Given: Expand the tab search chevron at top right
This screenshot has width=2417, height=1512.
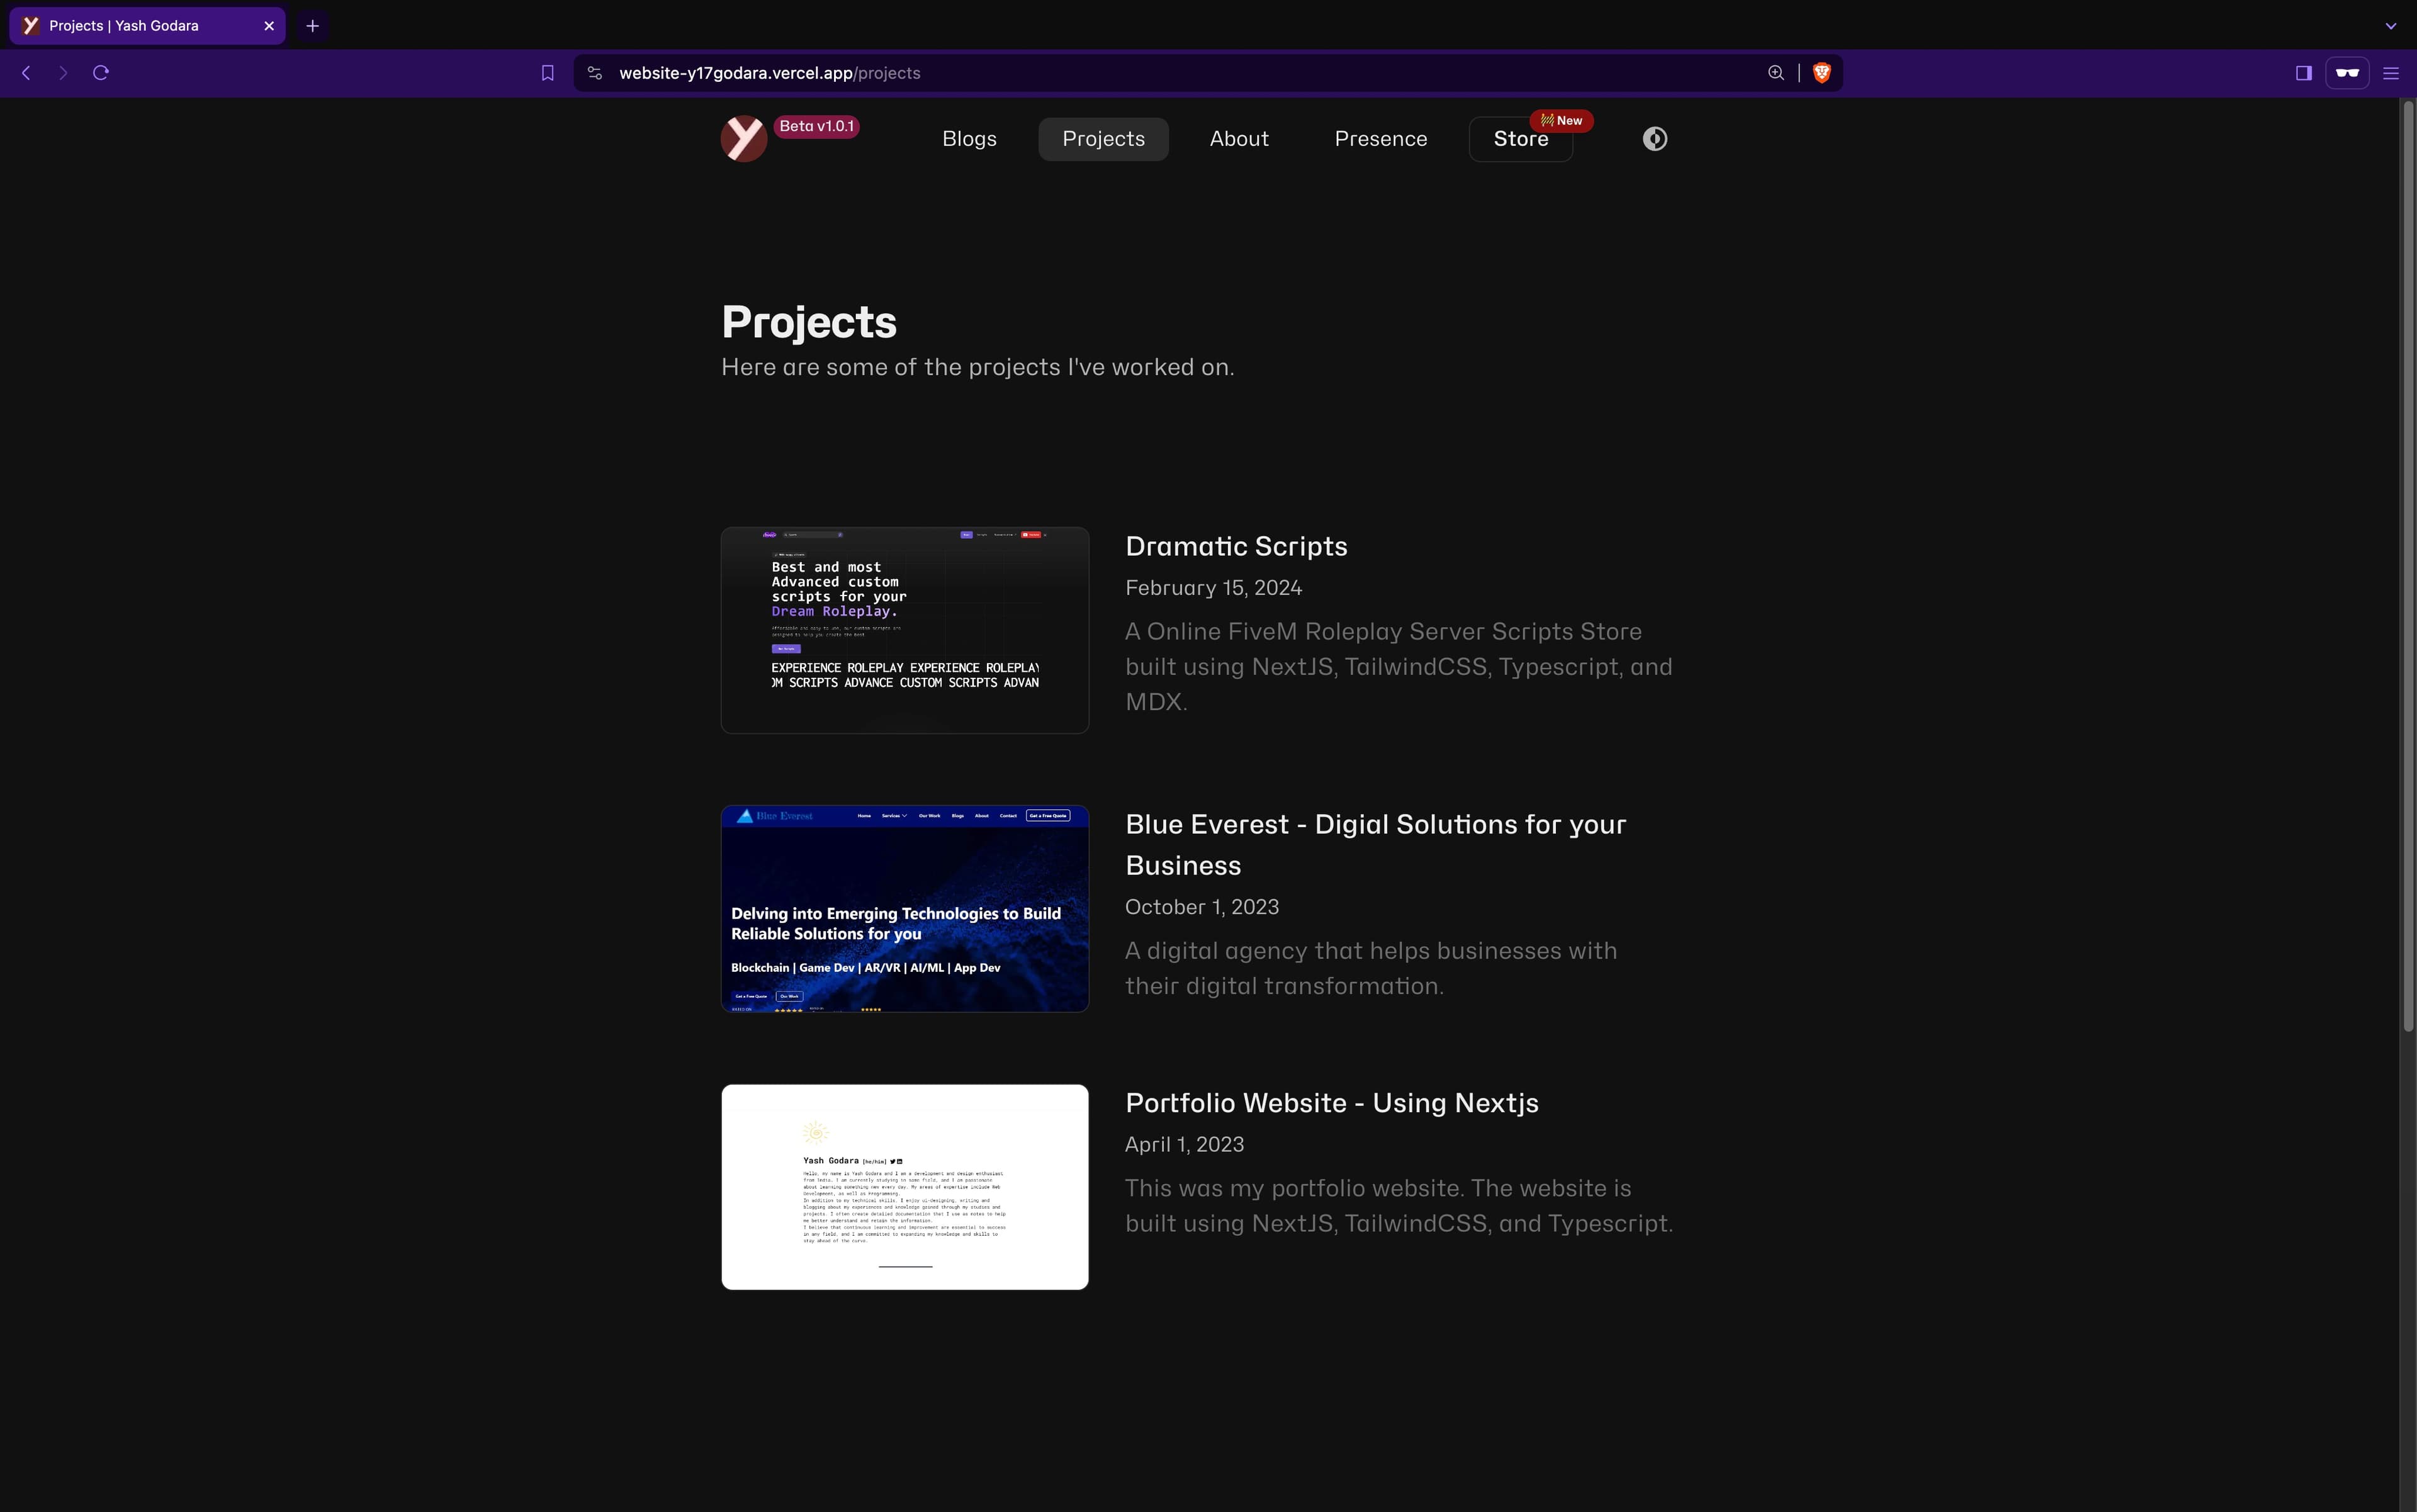Looking at the screenshot, I should click(x=2391, y=26).
